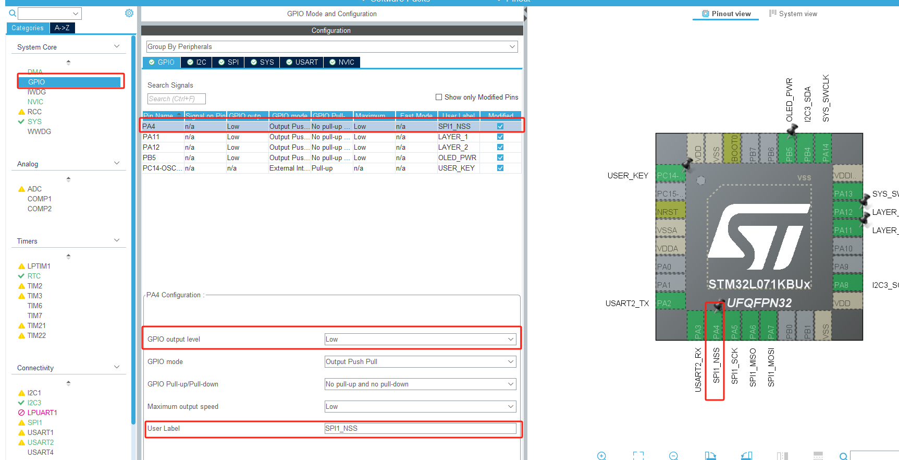Viewport: 899px width, 460px height.
Task: Click the horizontal split layout icon
Action: (x=818, y=456)
